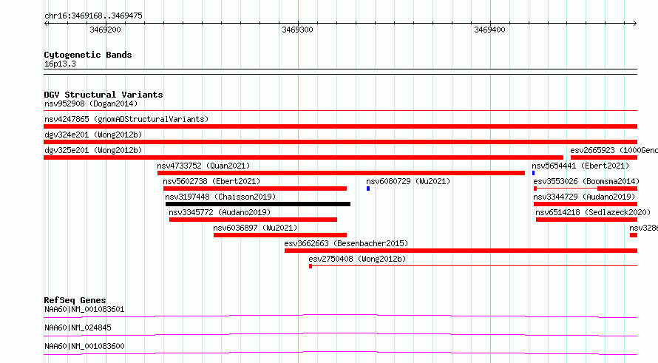This screenshot has height=363, width=658.
Task: Select the dgv324e201 (Wong2012b) variant label
Action: [93, 135]
